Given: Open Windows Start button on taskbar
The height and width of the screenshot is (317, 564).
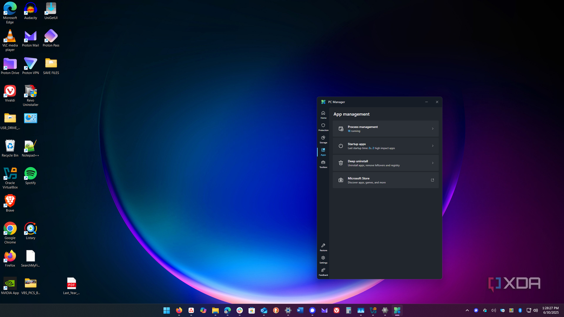Looking at the screenshot, I should [x=167, y=310].
